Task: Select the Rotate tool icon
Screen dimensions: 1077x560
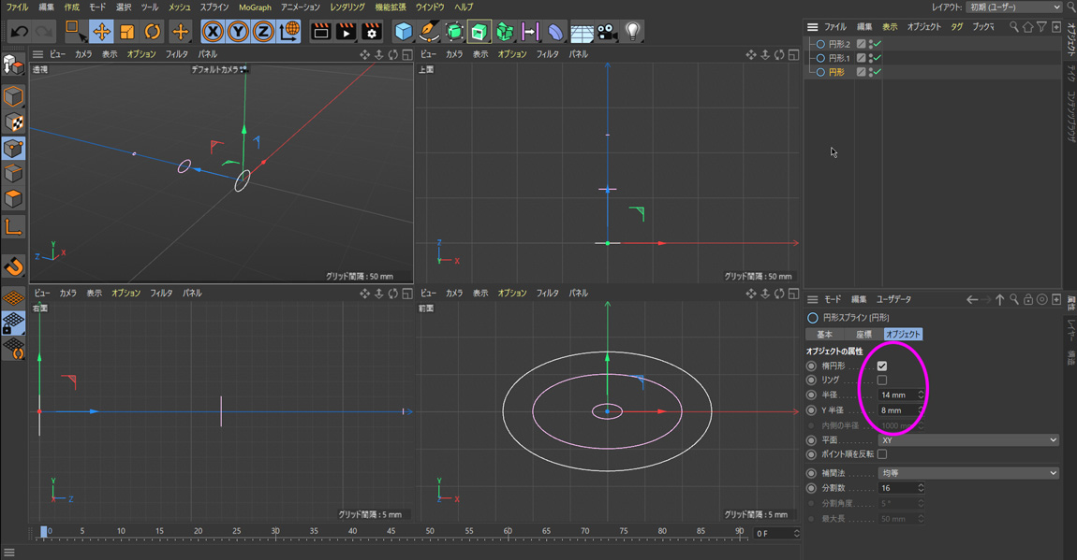Action: (x=152, y=32)
